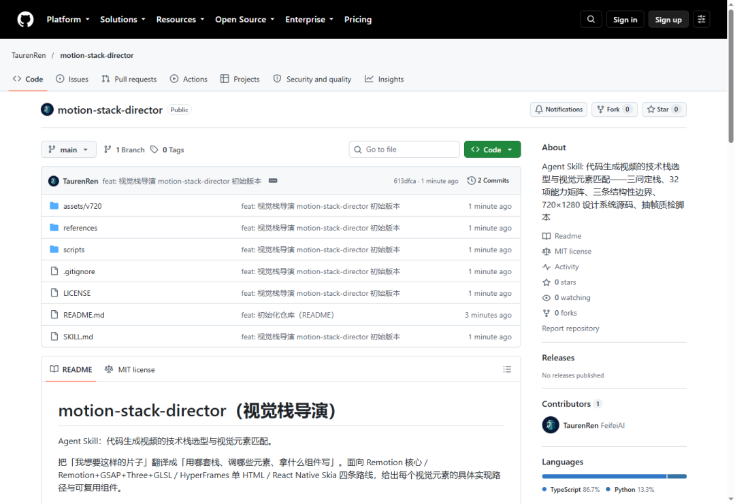Screen dimensions: 735x504
Task: Open the main branch selector dropdown
Action: pyautogui.click(x=69, y=150)
